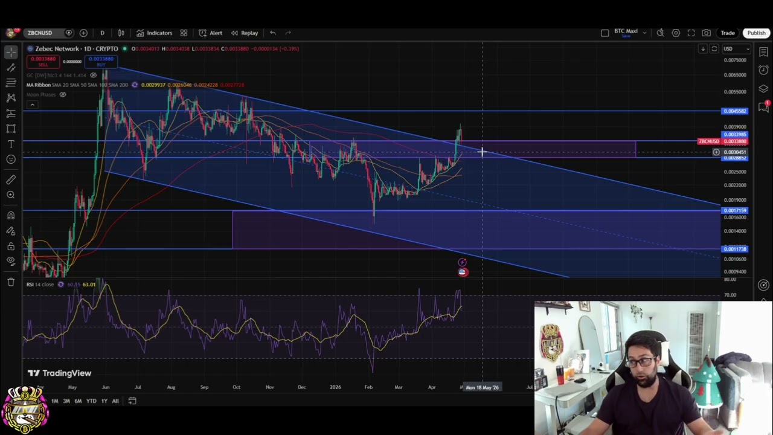Click the blue BUY price button

click(101, 61)
